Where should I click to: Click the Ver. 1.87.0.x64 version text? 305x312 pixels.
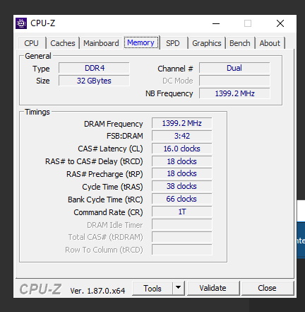(97, 291)
